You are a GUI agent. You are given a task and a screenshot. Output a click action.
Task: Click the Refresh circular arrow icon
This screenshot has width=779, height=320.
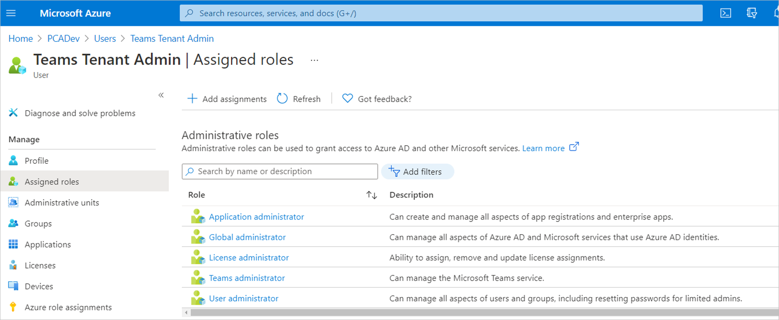pyautogui.click(x=282, y=98)
